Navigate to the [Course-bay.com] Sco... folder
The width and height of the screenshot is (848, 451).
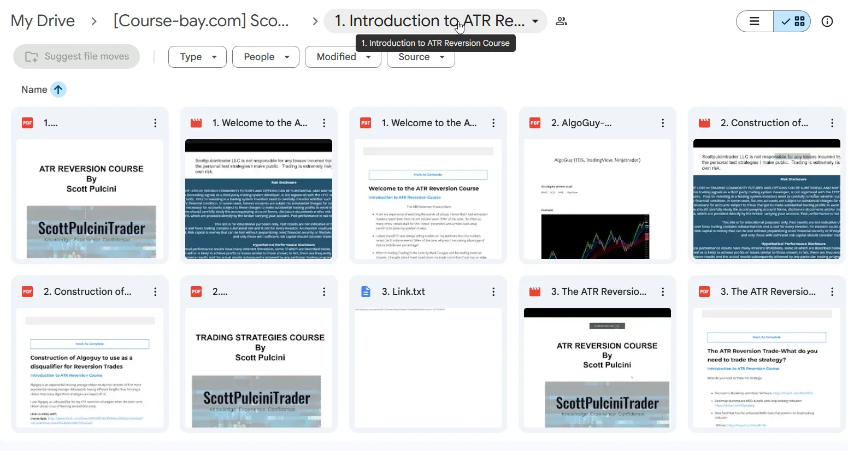click(x=201, y=21)
